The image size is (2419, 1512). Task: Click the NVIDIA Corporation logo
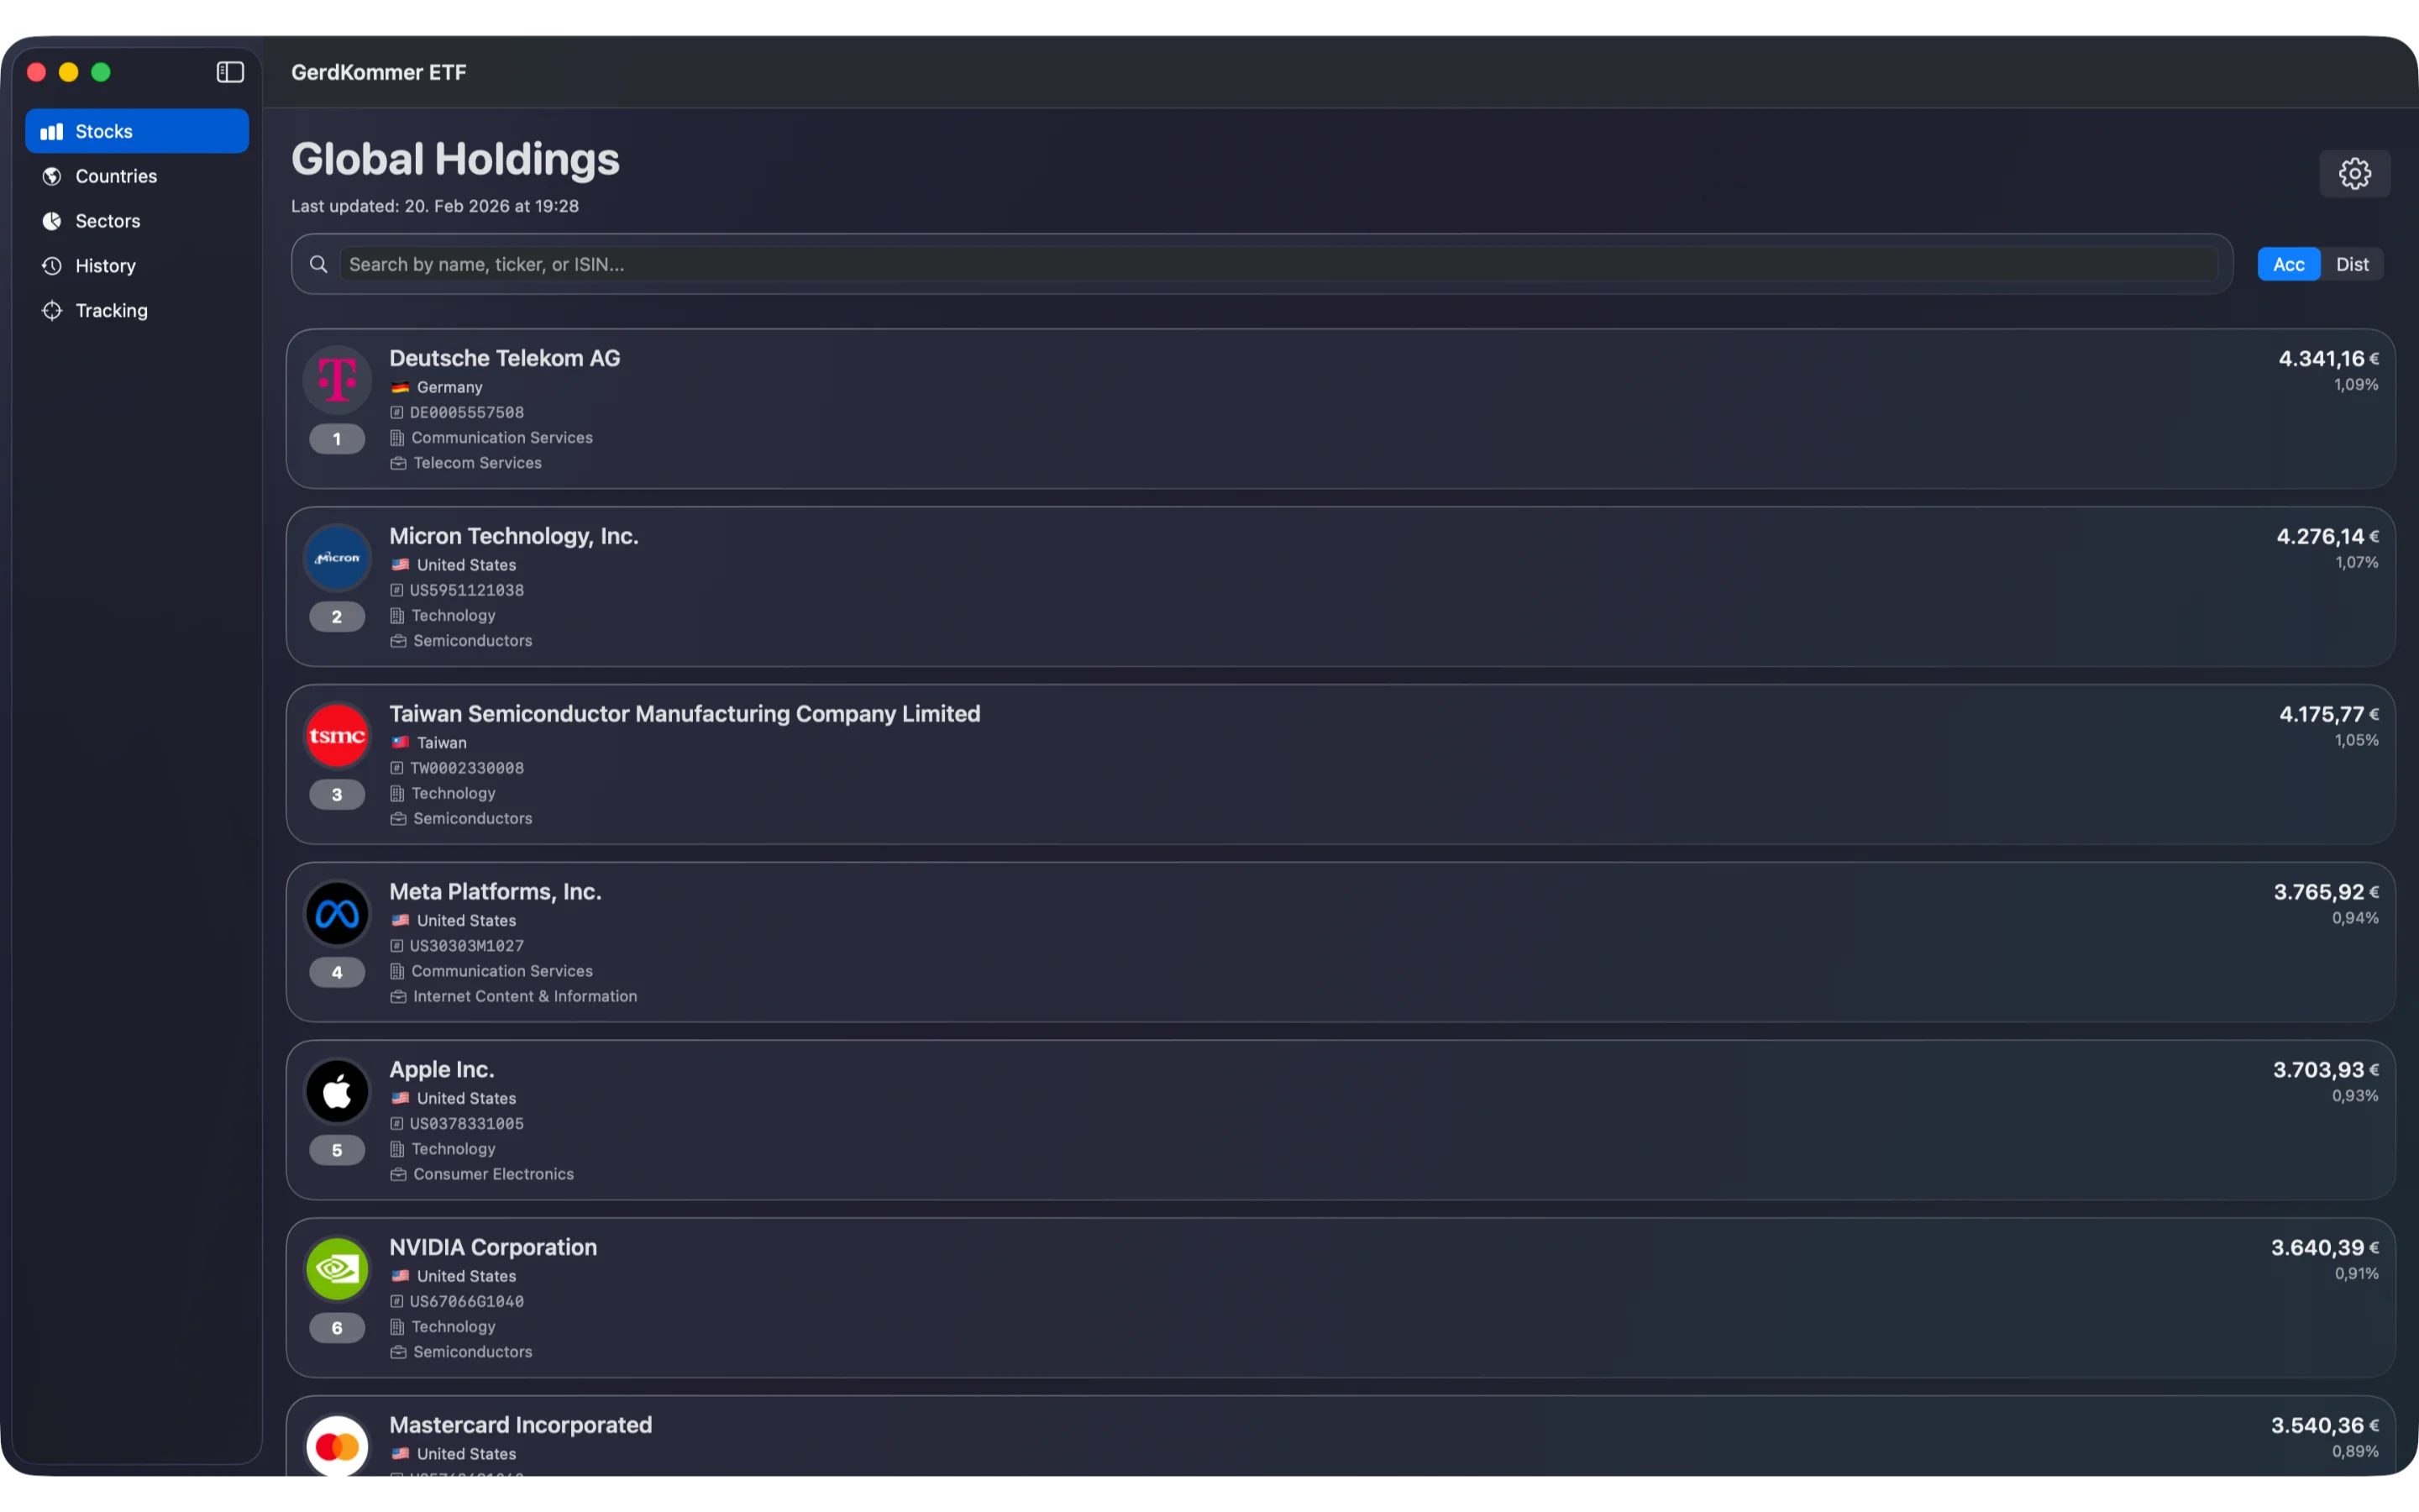pos(336,1268)
